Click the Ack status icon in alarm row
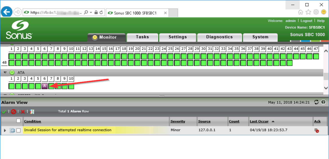329x159 pixels. pyautogui.click(x=317, y=130)
